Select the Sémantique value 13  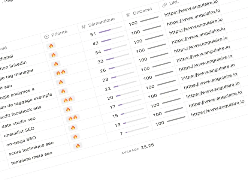118,125
